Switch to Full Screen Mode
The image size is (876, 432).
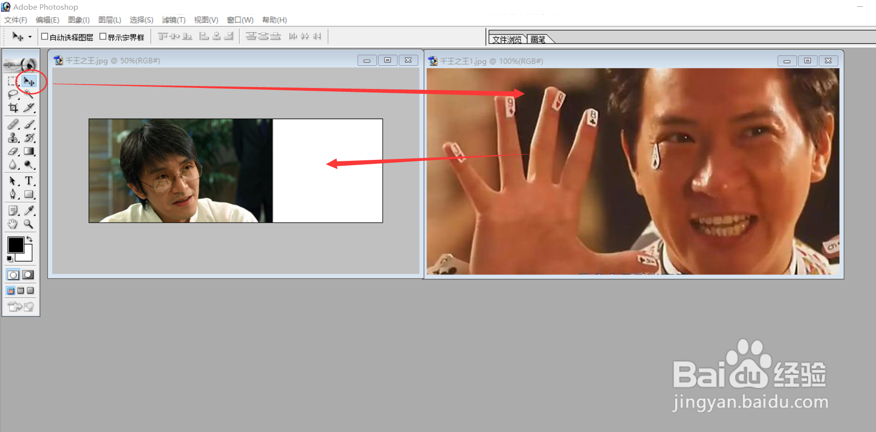click(x=30, y=291)
